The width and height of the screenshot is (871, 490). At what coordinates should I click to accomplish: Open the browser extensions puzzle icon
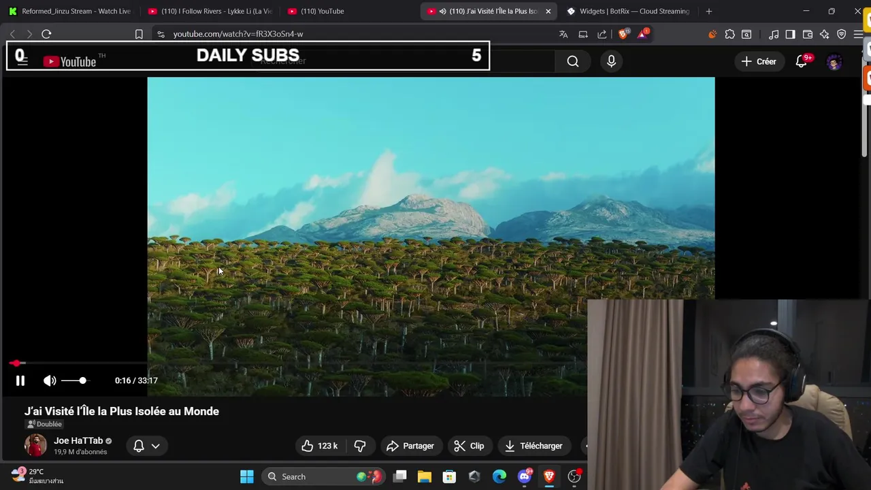click(x=730, y=34)
